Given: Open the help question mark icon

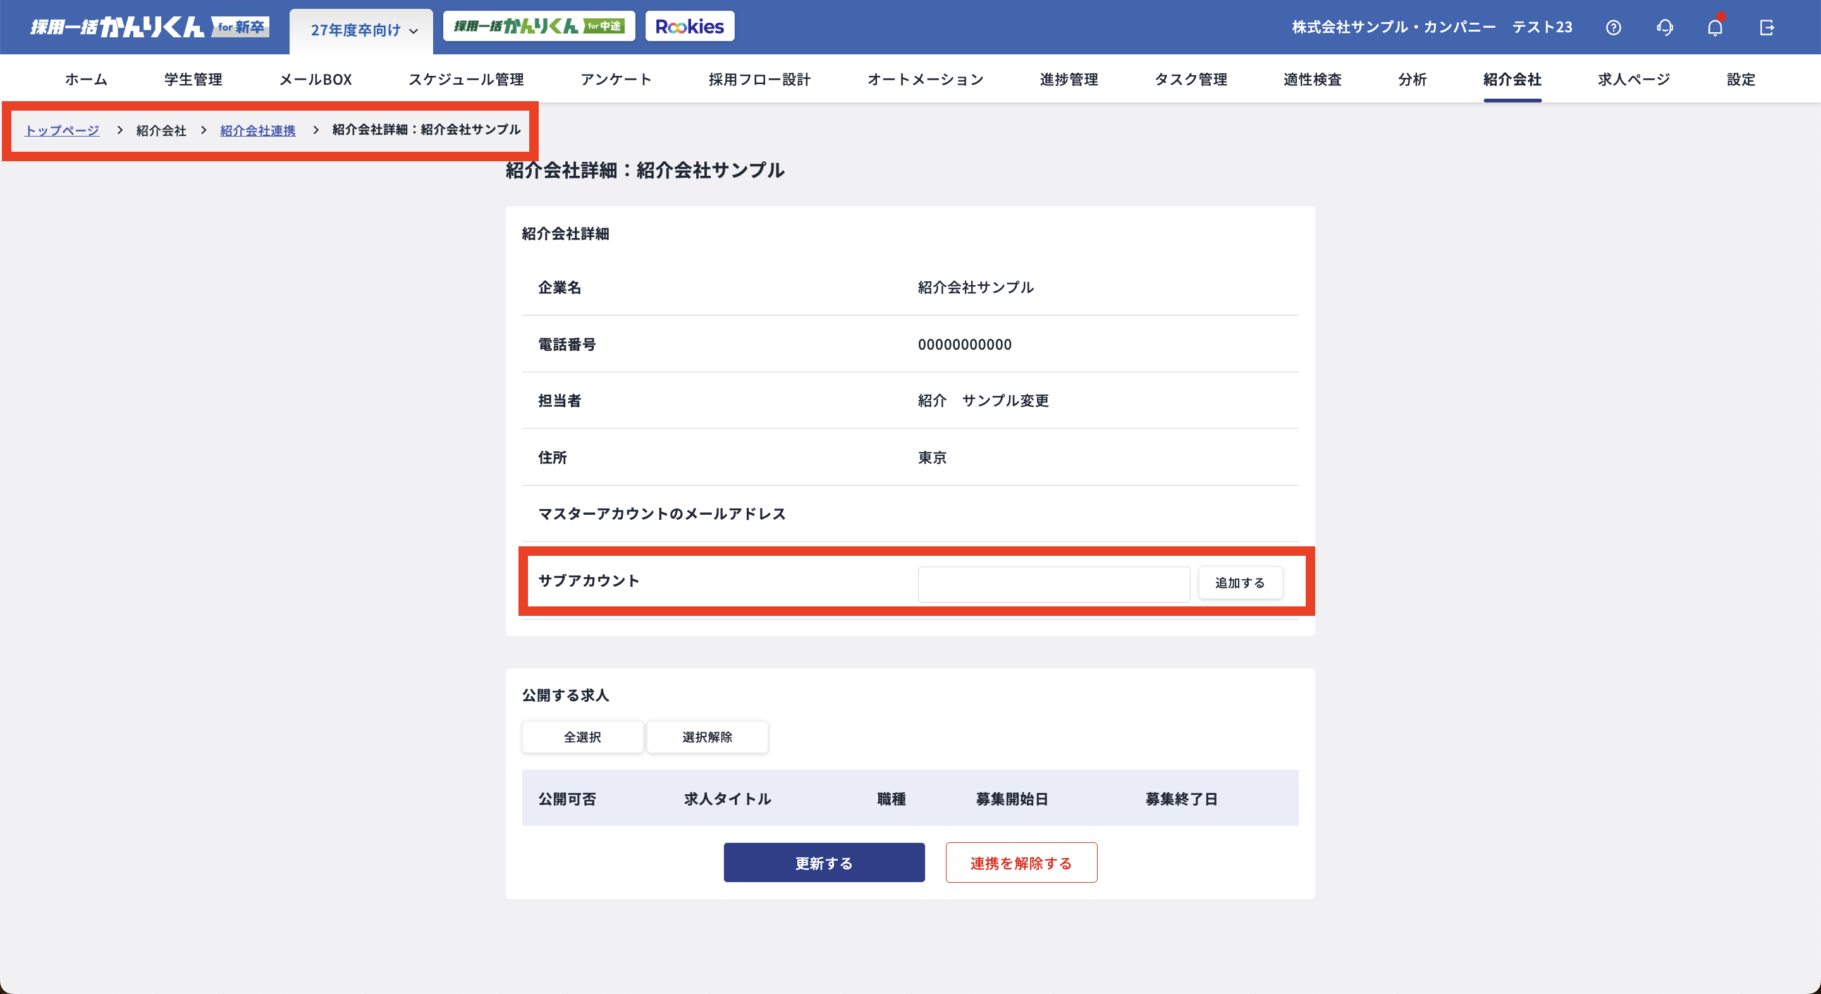Looking at the screenshot, I should (1614, 27).
